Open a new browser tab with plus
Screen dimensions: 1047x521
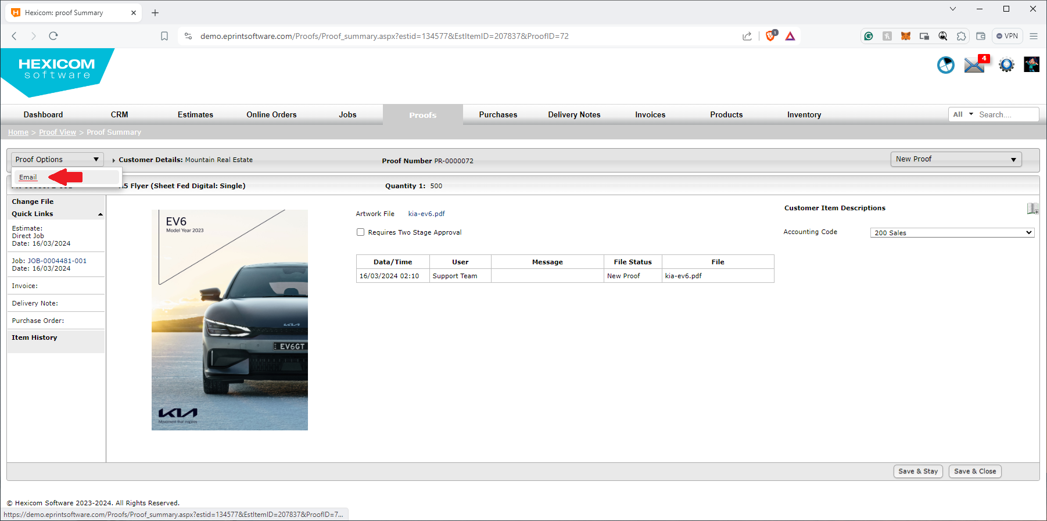[155, 13]
